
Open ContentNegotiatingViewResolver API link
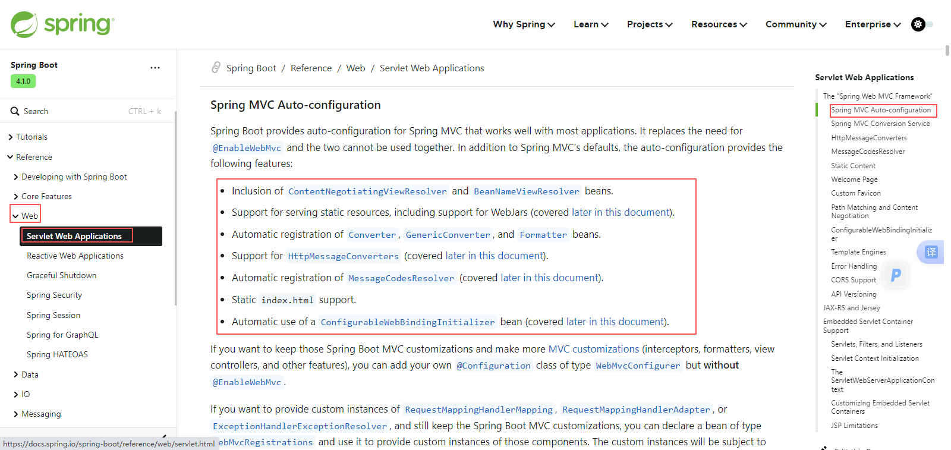(367, 191)
